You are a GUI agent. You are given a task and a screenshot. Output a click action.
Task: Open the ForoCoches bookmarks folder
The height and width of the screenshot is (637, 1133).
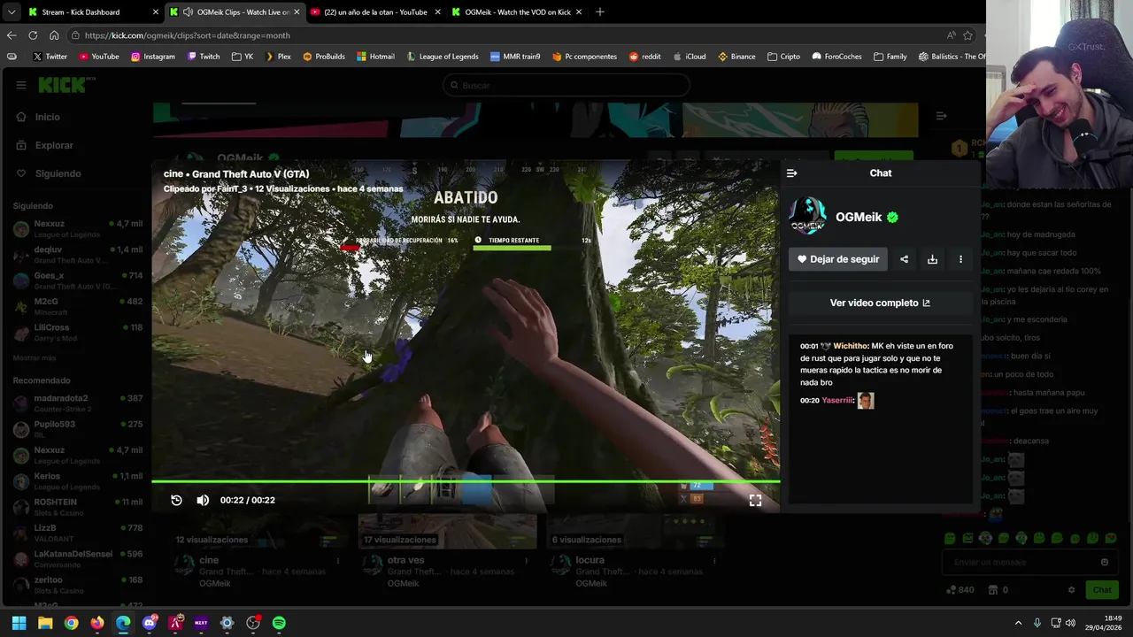tap(836, 57)
